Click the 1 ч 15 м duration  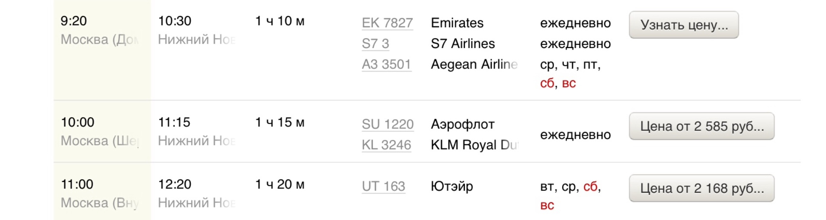(280, 122)
